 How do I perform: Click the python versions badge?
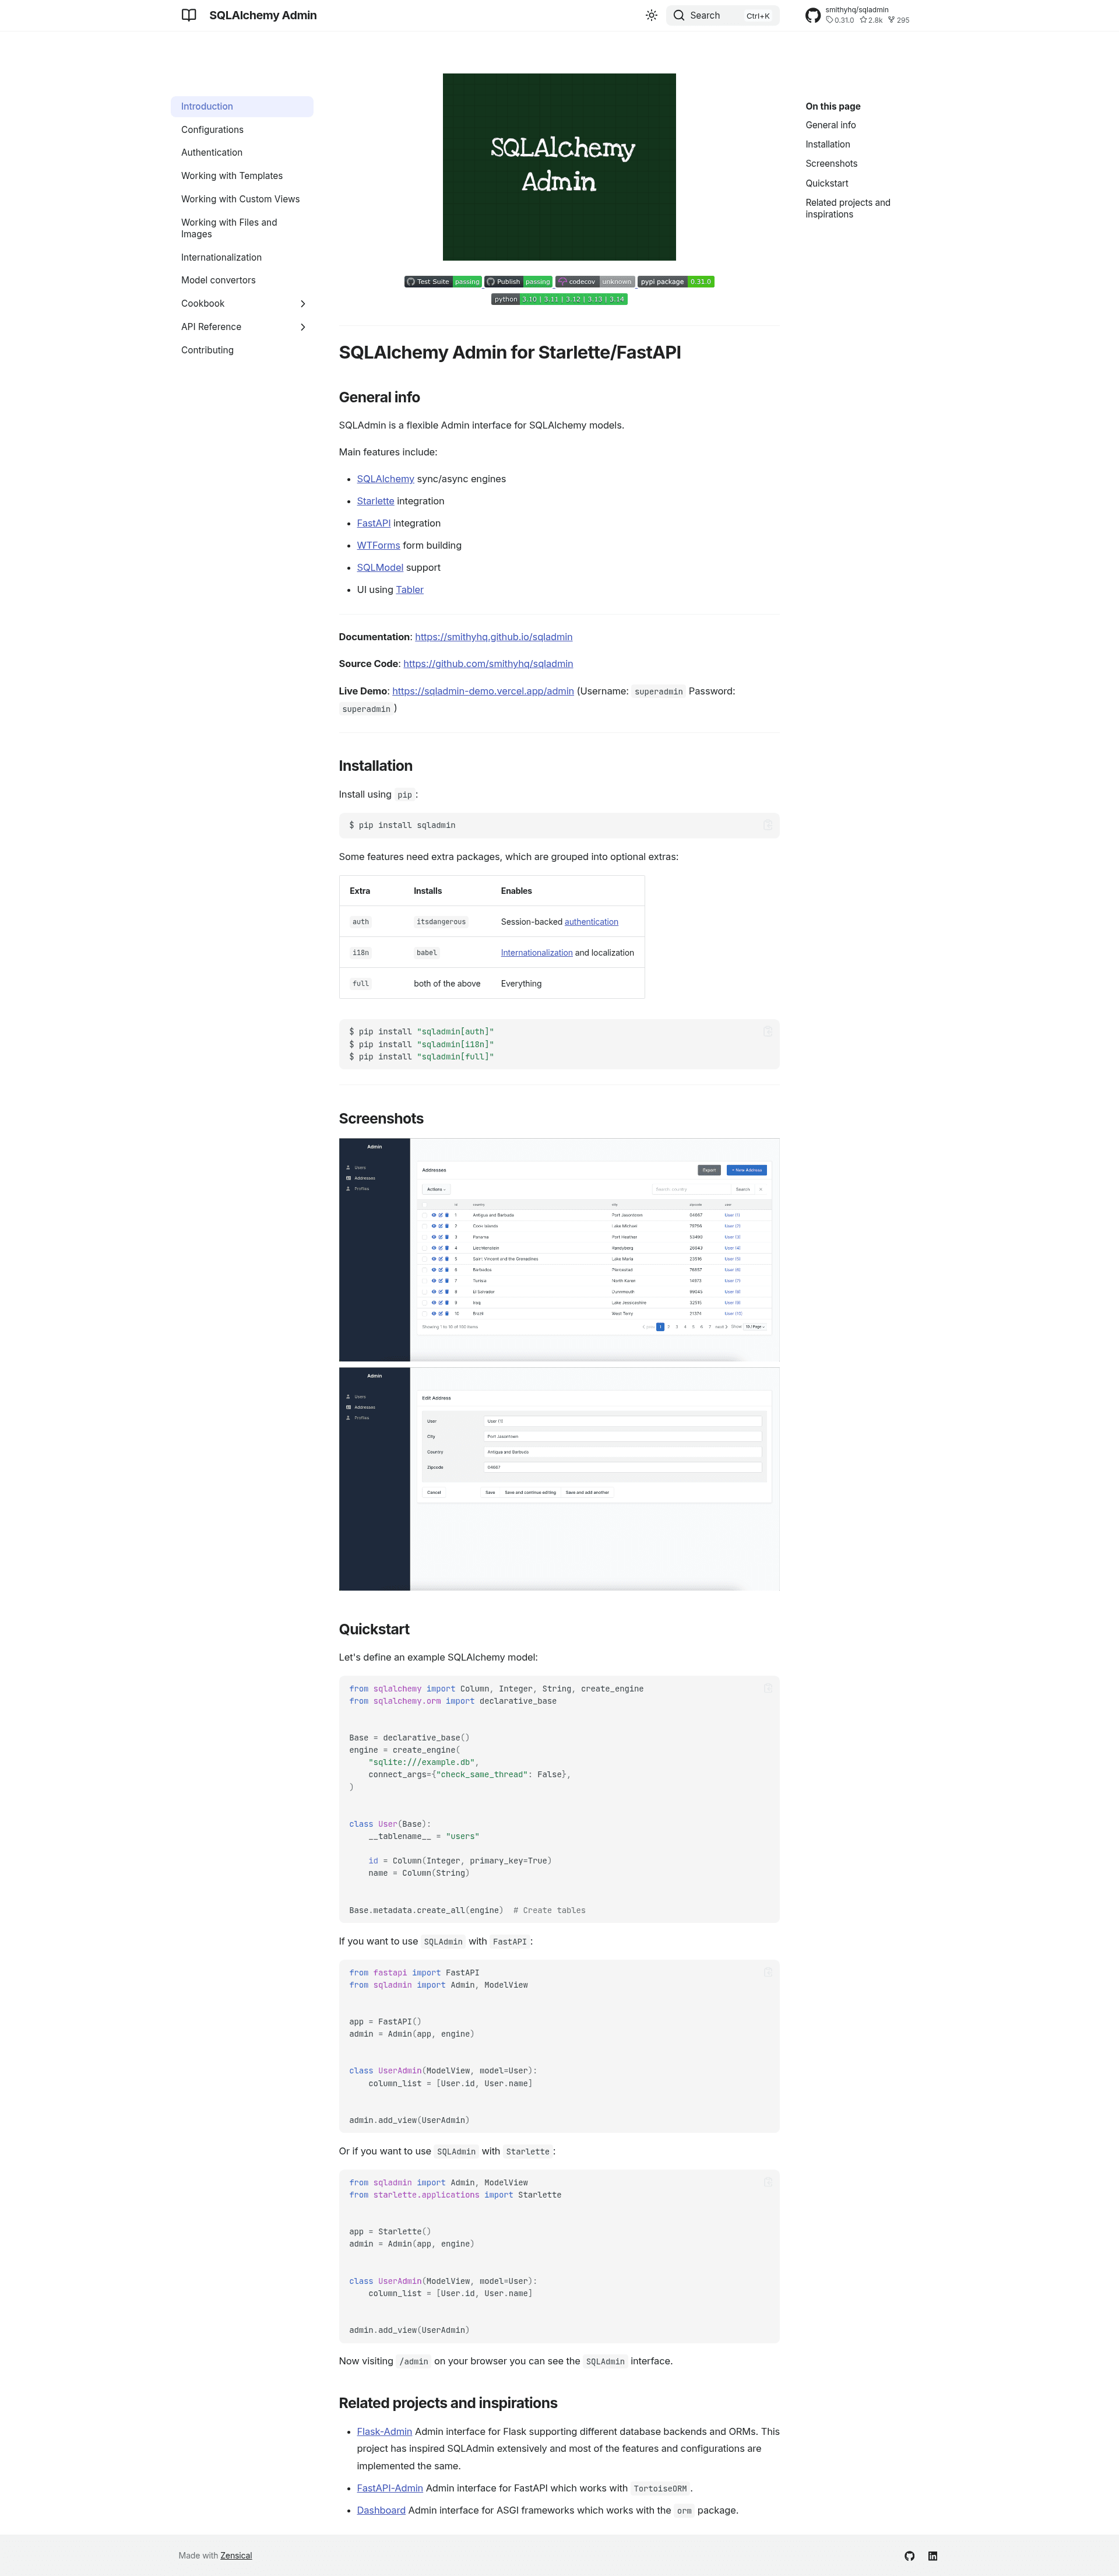[559, 299]
